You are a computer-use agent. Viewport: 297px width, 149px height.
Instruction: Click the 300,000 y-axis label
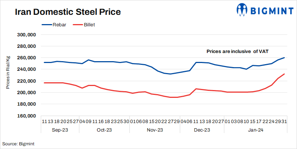click(26, 35)
